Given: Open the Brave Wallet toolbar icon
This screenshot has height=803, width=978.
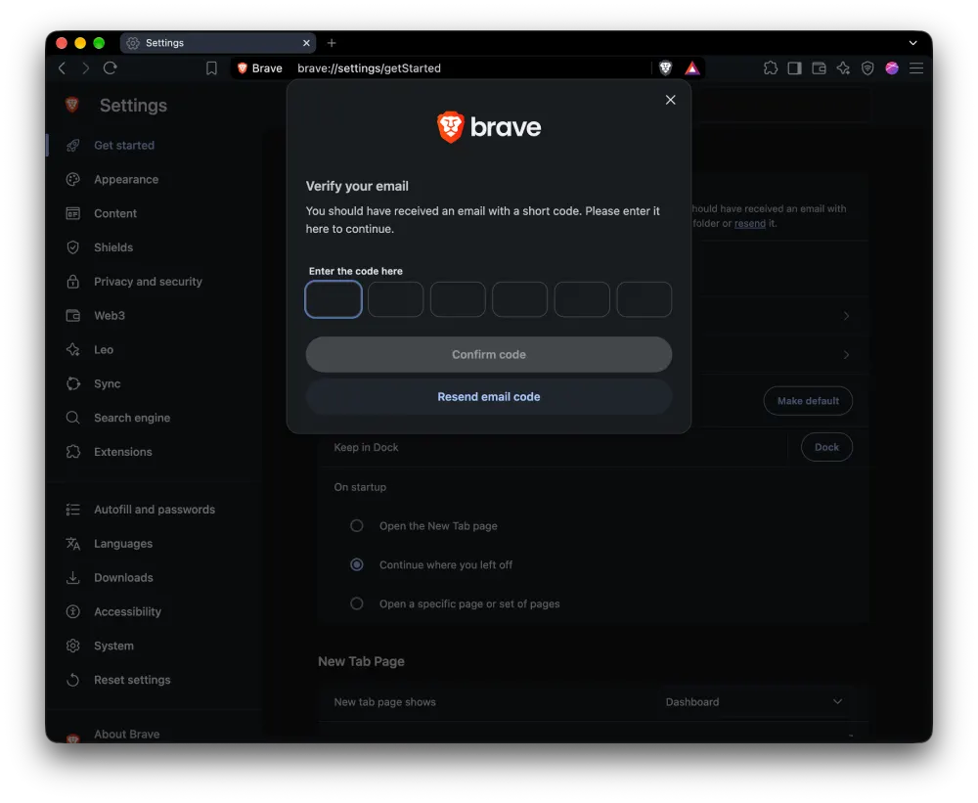Looking at the screenshot, I should coord(819,68).
